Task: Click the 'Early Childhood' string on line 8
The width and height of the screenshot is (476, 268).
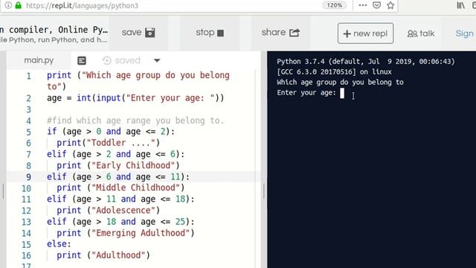Action: [x=133, y=165]
